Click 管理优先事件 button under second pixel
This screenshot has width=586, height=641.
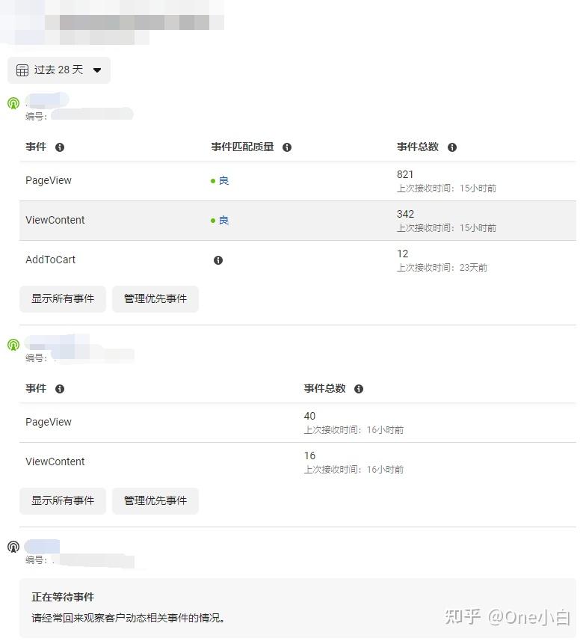pyautogui.click(x=155, y=501)
